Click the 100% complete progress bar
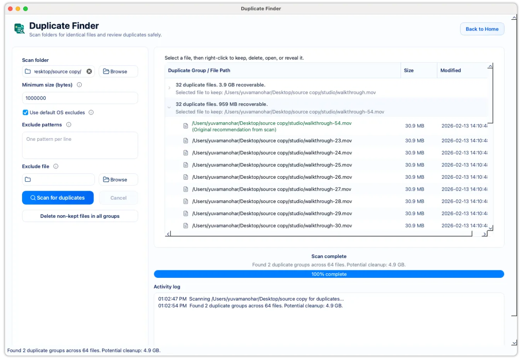This screenshot has width=522, height=359. coord(329,274)
